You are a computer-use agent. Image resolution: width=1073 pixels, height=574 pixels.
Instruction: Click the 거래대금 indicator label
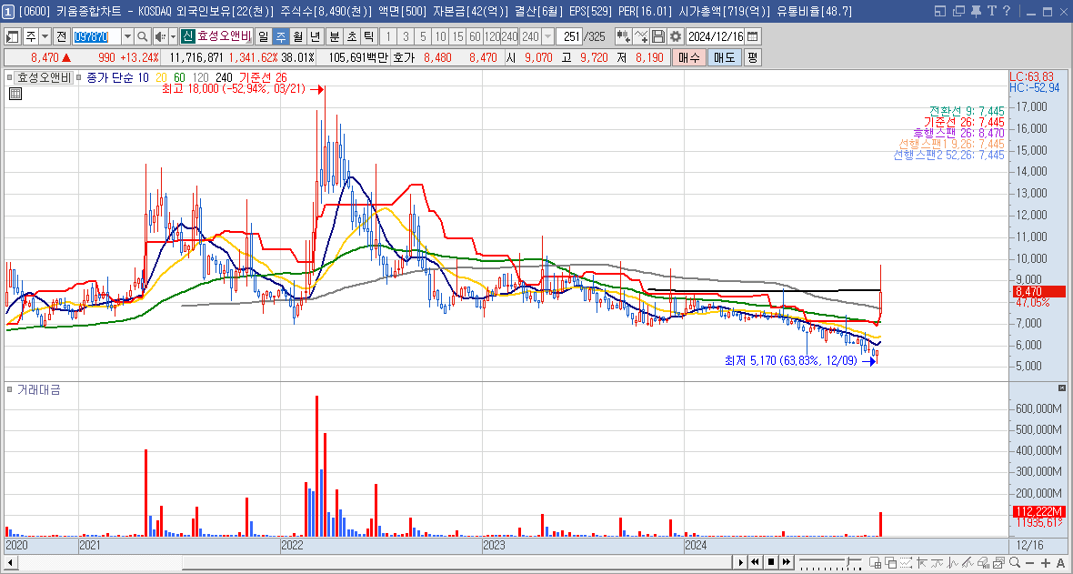tap(37, 389)
